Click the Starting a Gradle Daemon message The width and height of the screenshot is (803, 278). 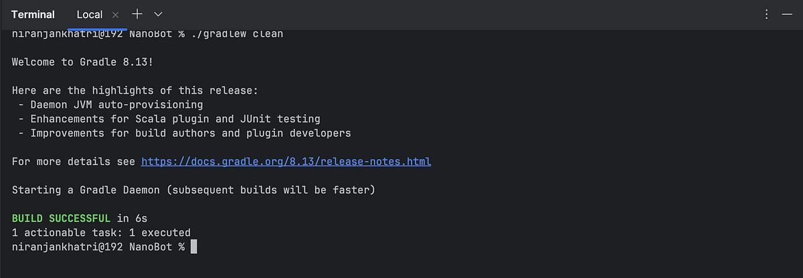193,190
